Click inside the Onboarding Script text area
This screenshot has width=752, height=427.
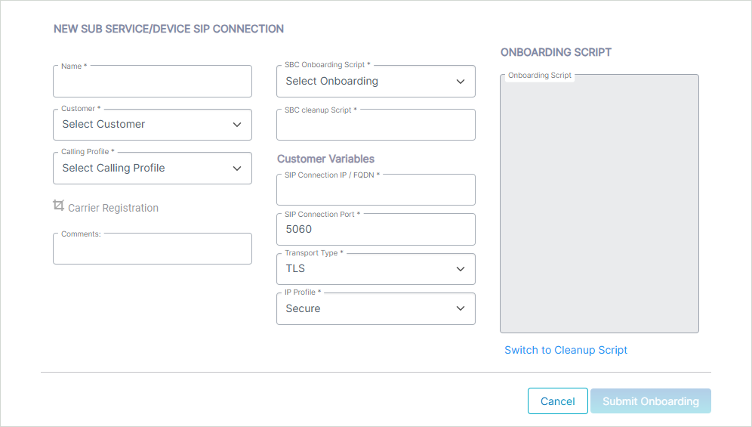[599, 203]
